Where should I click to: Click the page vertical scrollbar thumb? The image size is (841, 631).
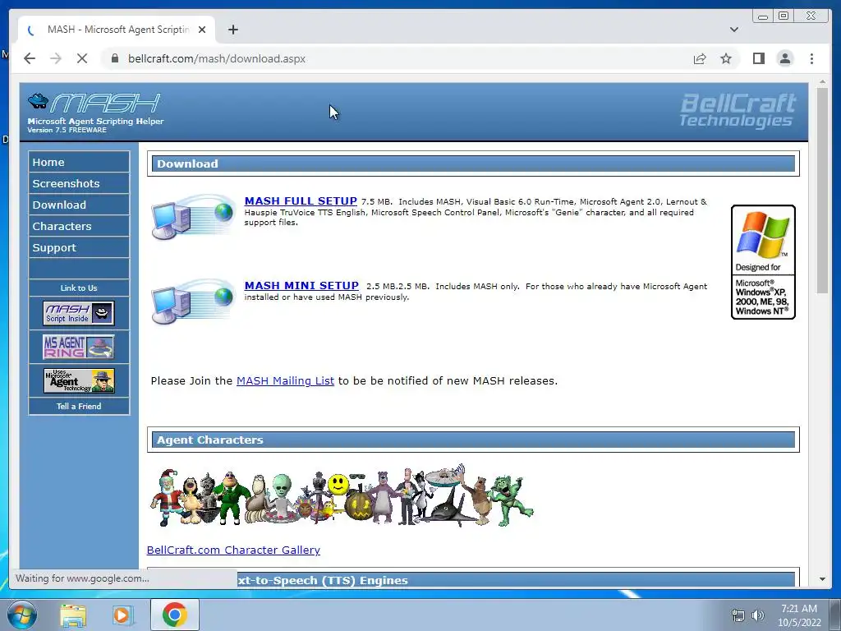(x=822, y=191)
